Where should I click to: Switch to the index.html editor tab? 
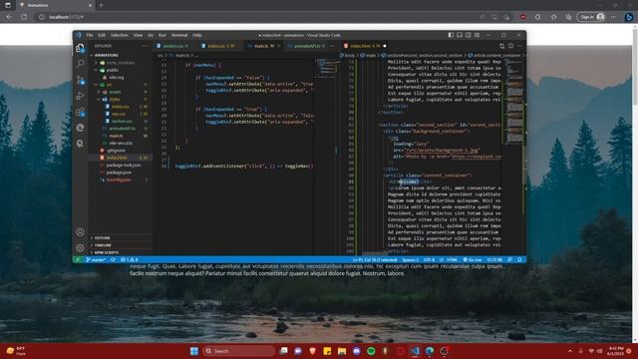[x=365, y=46]
